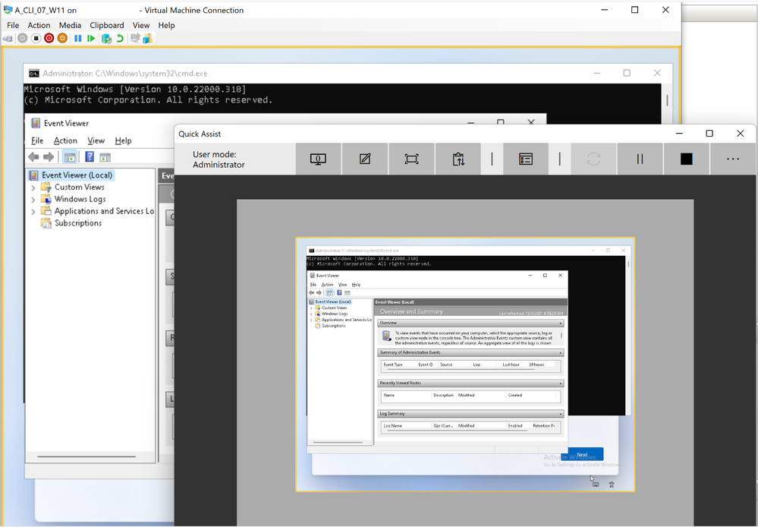Open the VM Connection Action menu
Image resolution: width=758 pixels, height=527 pixels.
39,25
